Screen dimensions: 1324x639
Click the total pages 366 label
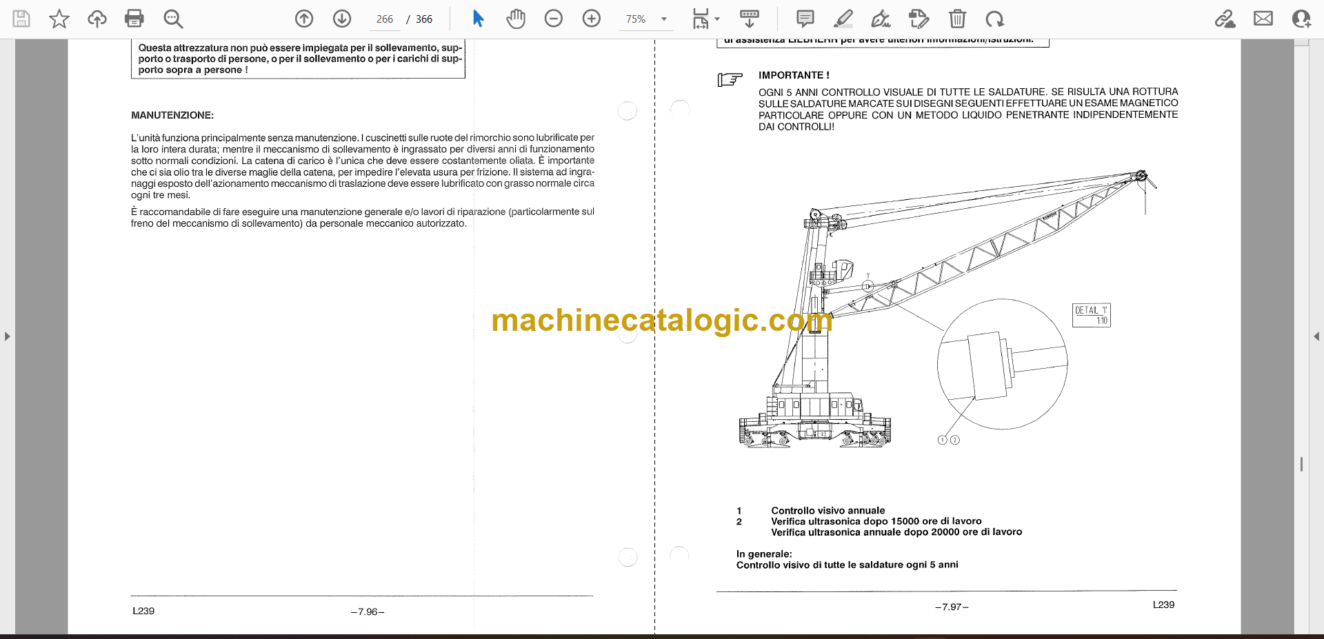[x=424, y=19]
